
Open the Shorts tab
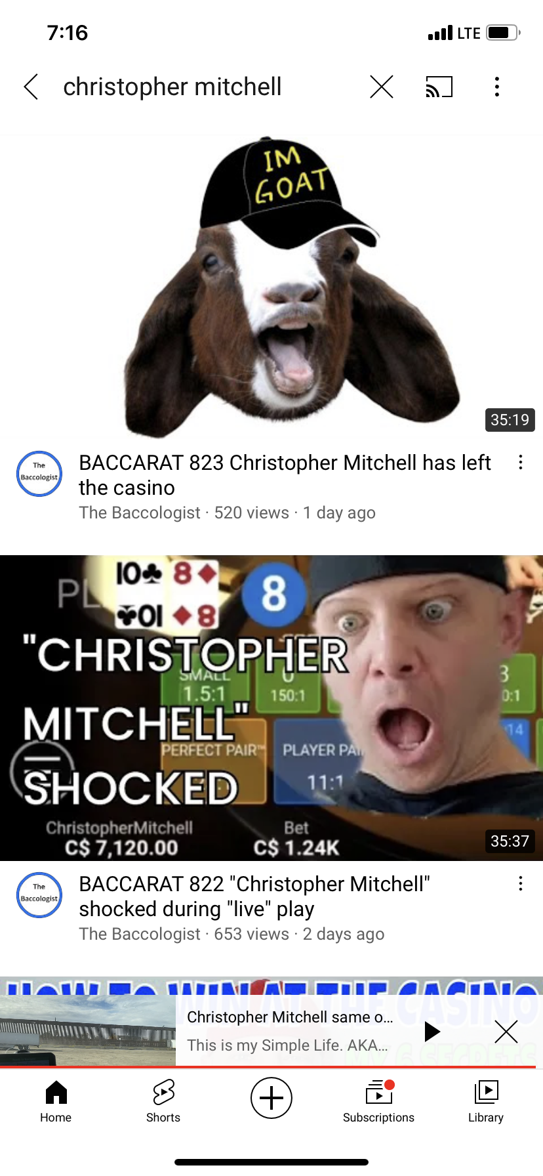[163, 1102]
